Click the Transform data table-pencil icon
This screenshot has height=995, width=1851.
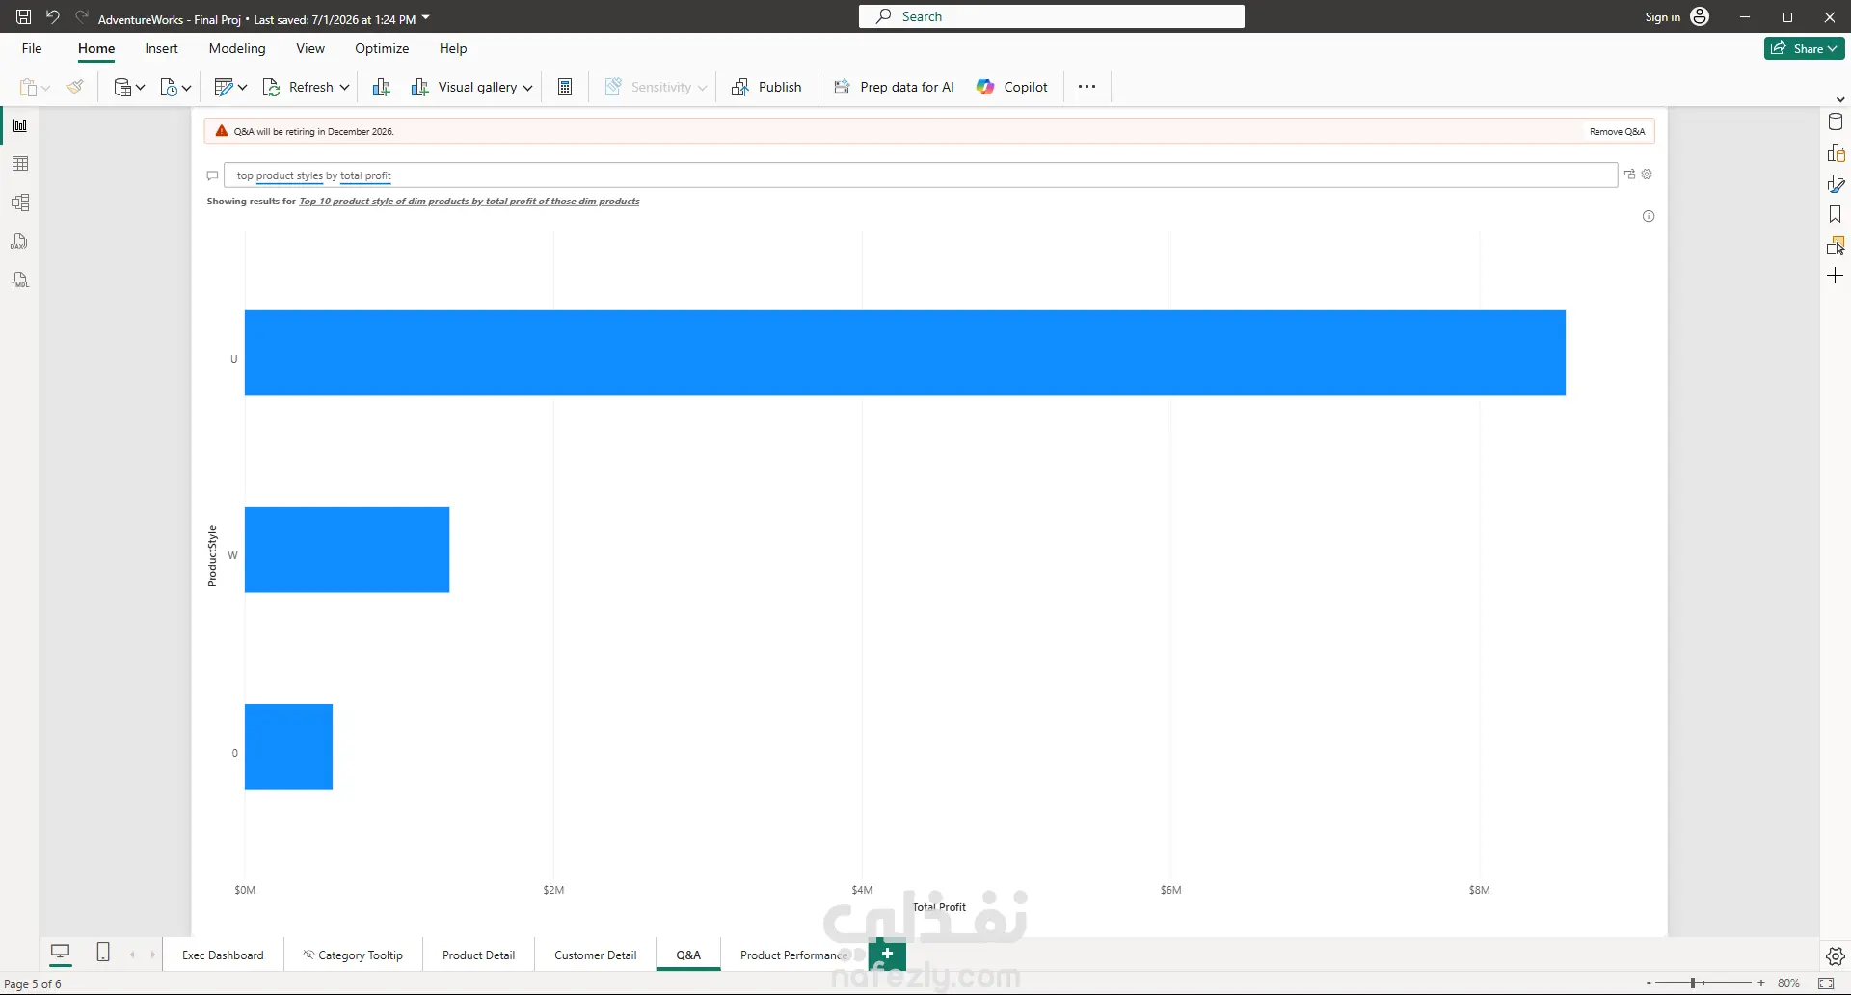[x=224, y=87]
